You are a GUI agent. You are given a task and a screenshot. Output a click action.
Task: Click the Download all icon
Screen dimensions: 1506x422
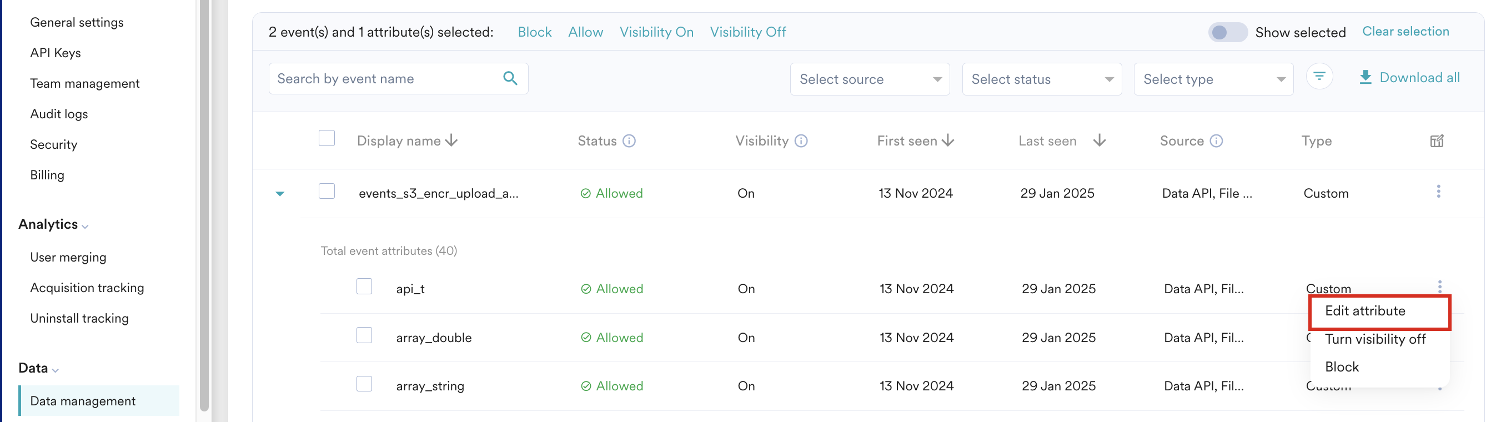1365,78
